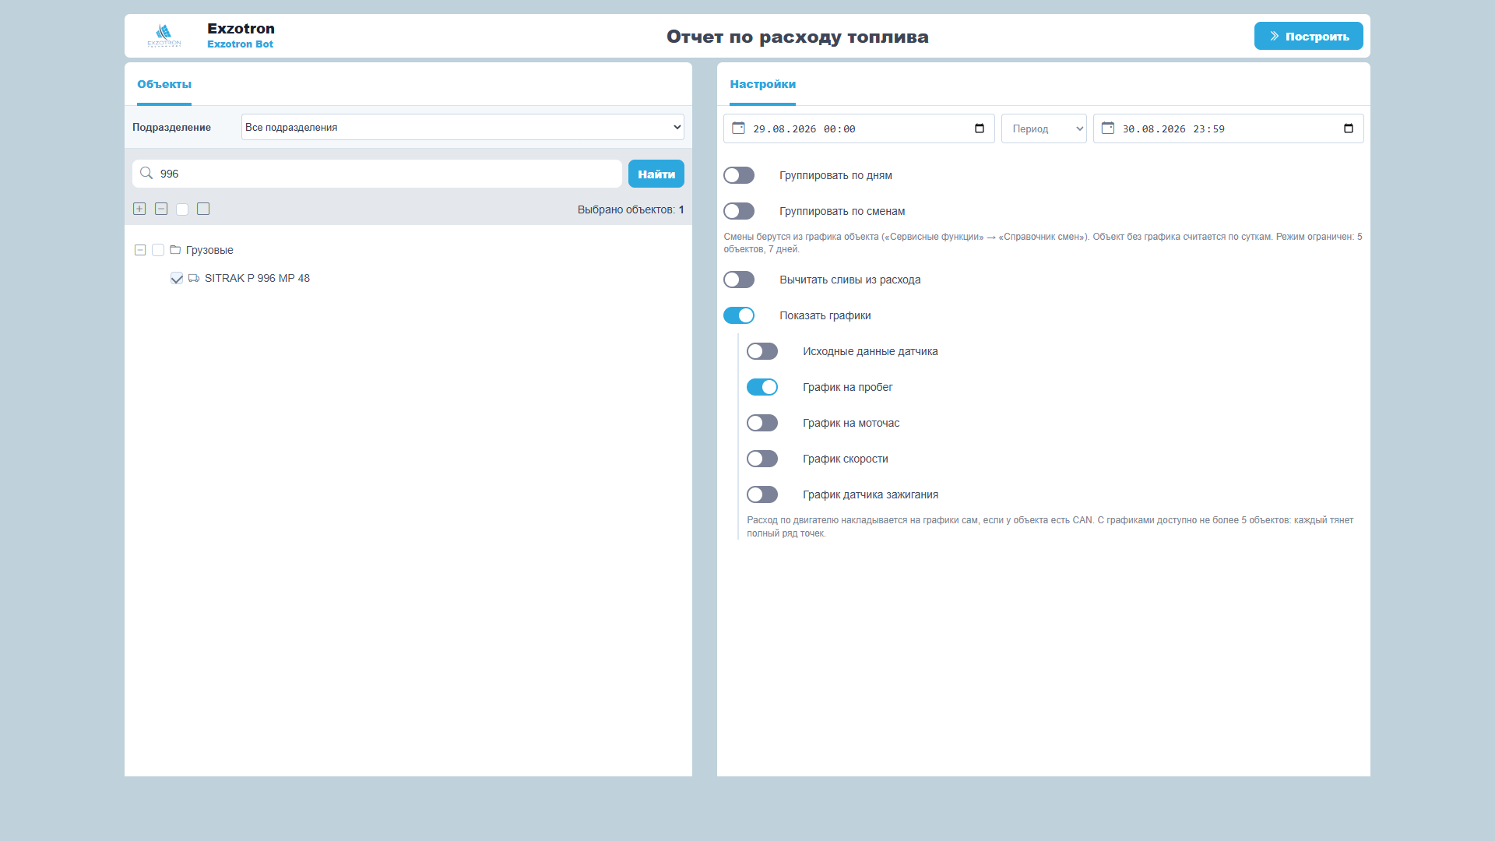
Task: Click the magnifier icon in the search field
Action: pyautogui.click(x=146, y=173)
